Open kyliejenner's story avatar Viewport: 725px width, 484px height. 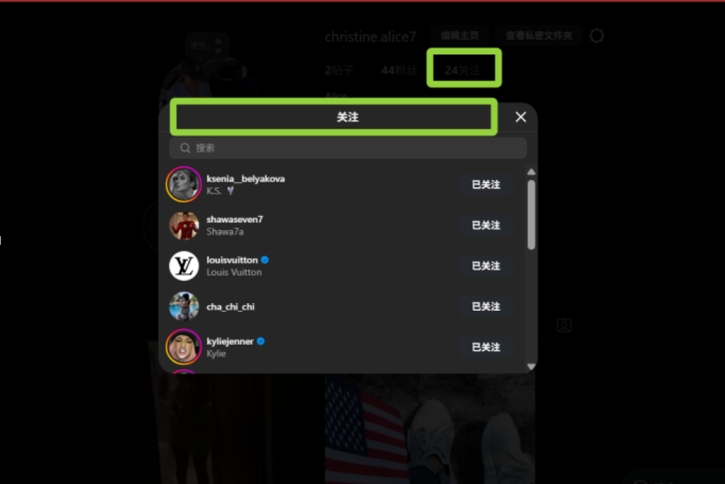pos(184,347)
